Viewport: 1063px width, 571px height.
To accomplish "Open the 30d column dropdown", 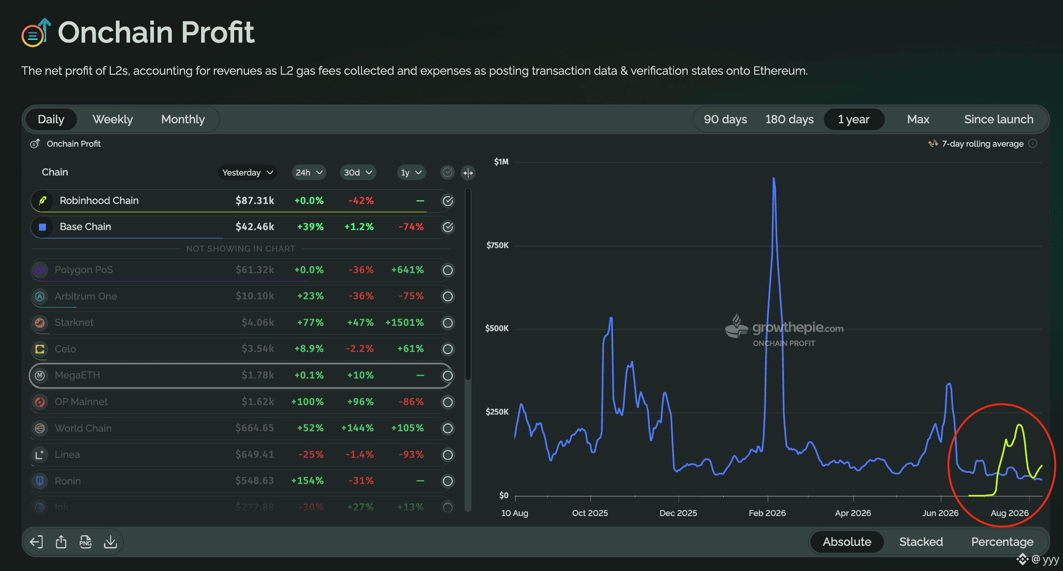I will tap(358, 173).
